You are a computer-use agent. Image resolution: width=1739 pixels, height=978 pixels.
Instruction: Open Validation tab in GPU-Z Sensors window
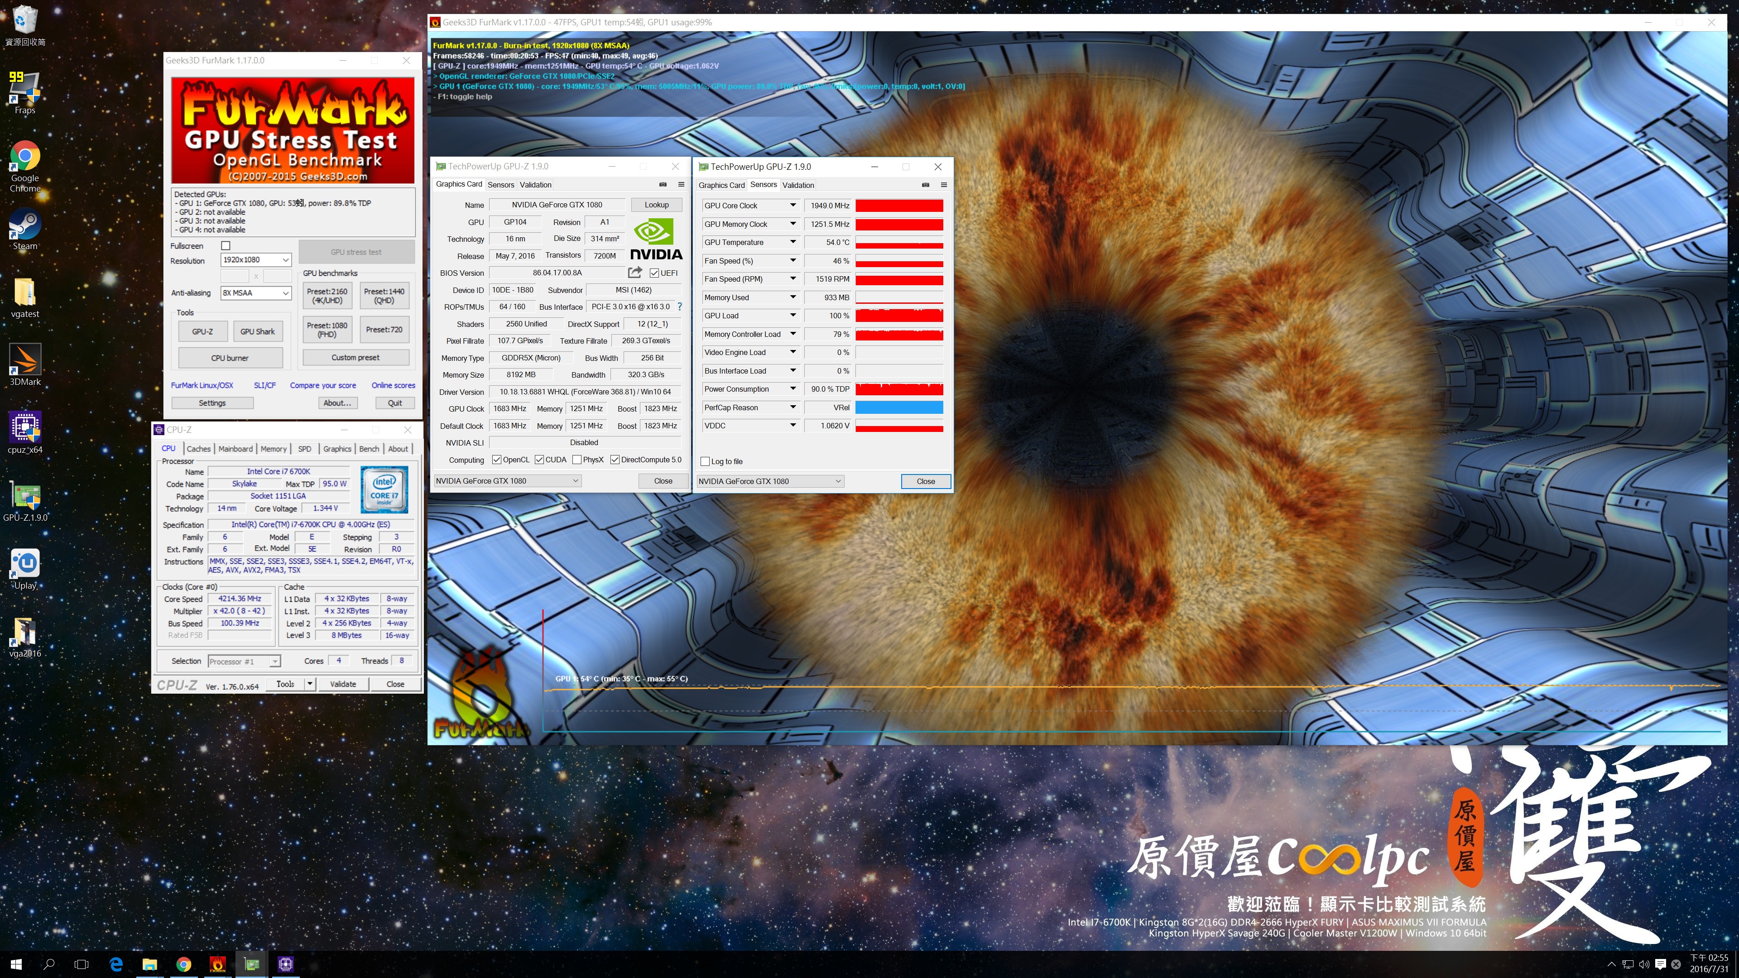[798, 185]
